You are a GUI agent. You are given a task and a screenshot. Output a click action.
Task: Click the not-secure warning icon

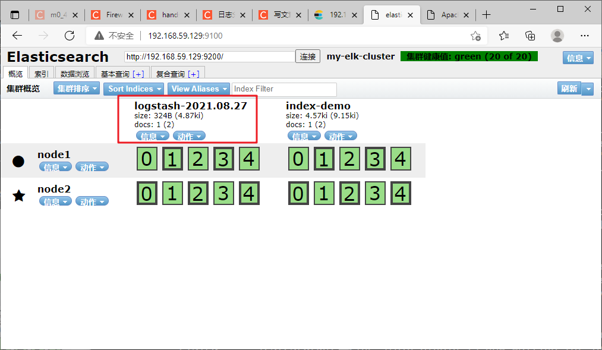click(99, 36)
